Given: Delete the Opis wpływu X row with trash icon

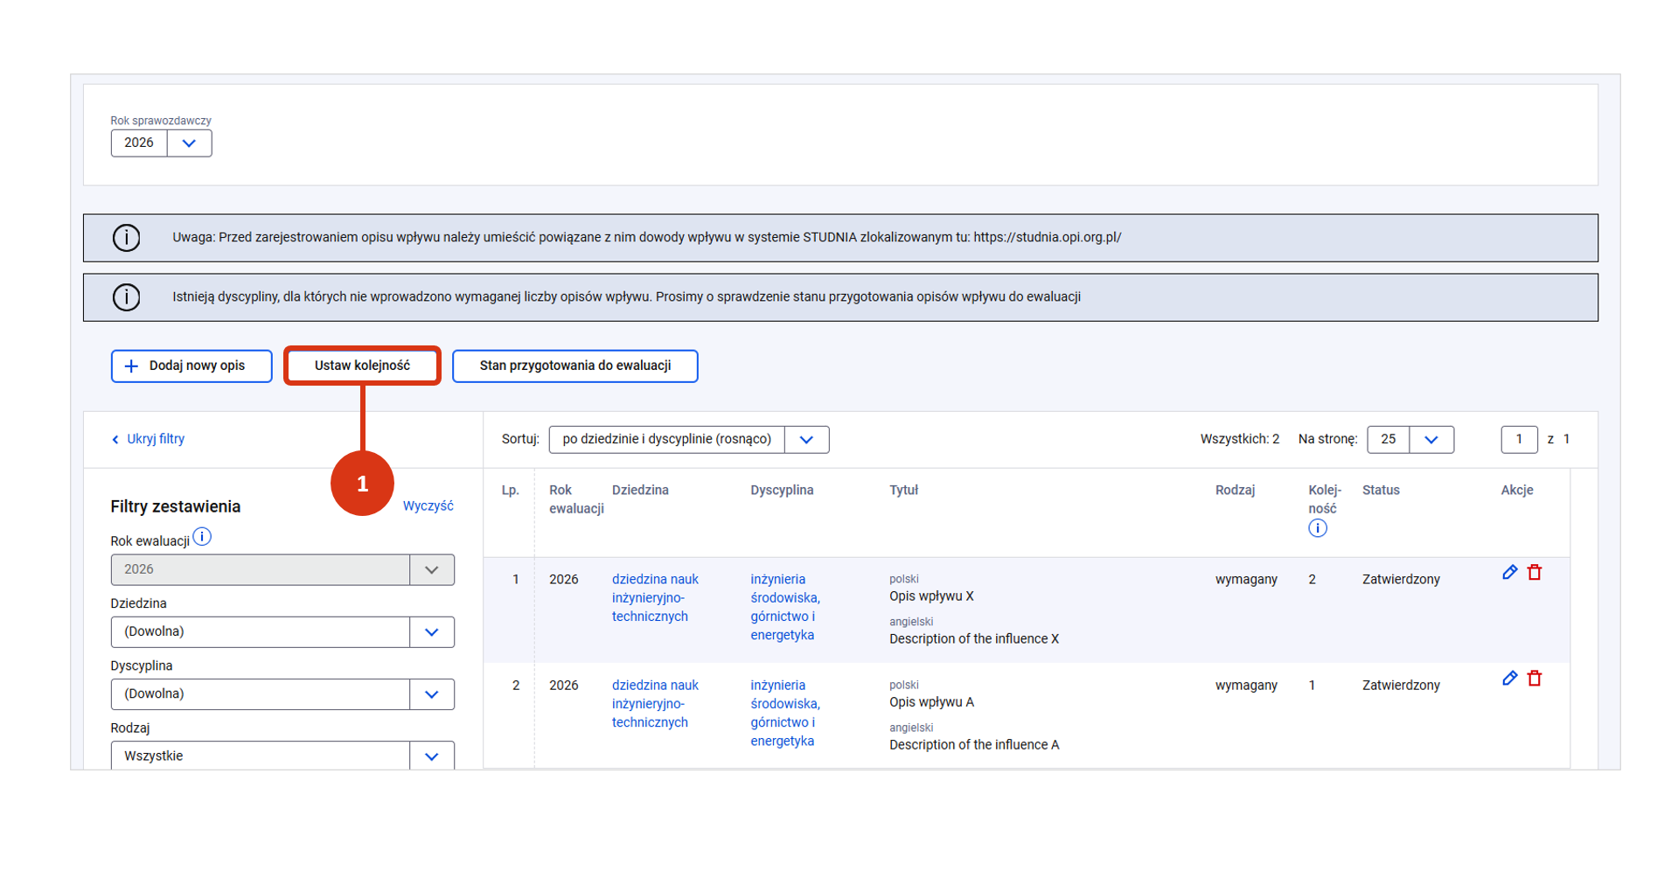Looking at the screenshot, I should [1535, 573].
